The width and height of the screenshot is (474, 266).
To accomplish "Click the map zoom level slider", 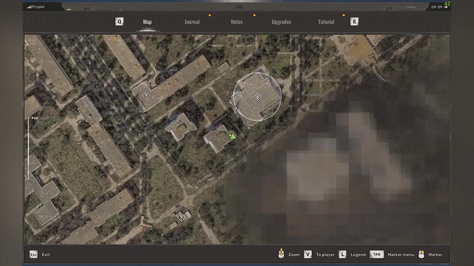I will pyautogui.click(x=28, y=148).
